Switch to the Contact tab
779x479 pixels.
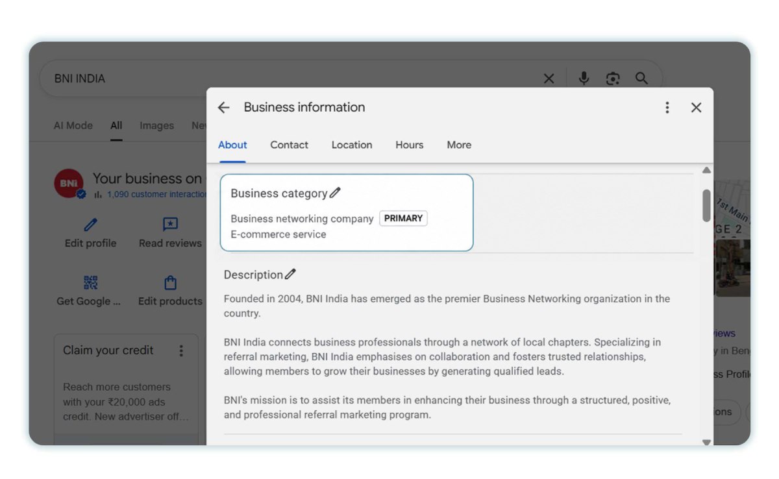[x=289, y=145]
